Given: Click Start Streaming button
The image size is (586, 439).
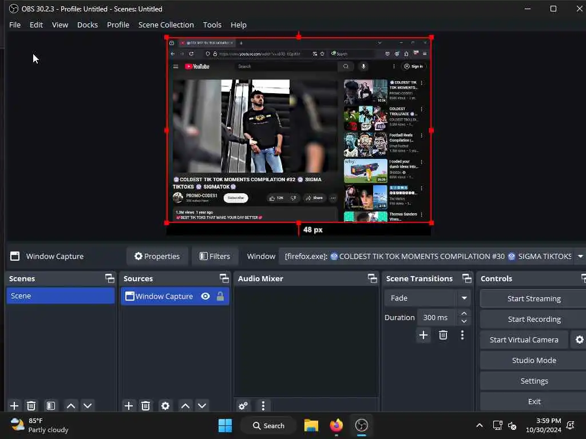Looking at the screenshot, I should tap(534, 298).
